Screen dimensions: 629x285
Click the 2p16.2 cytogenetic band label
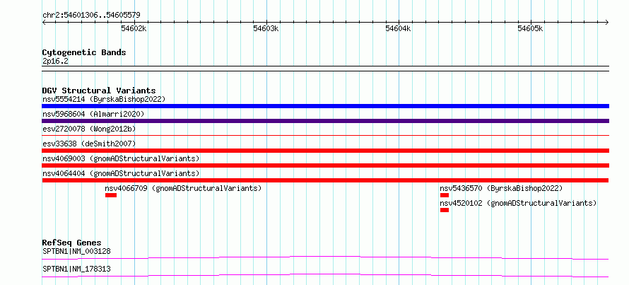pyautogui.click(x=55, y=61)
